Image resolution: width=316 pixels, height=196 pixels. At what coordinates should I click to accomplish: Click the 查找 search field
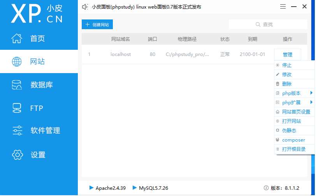point(268,24)
